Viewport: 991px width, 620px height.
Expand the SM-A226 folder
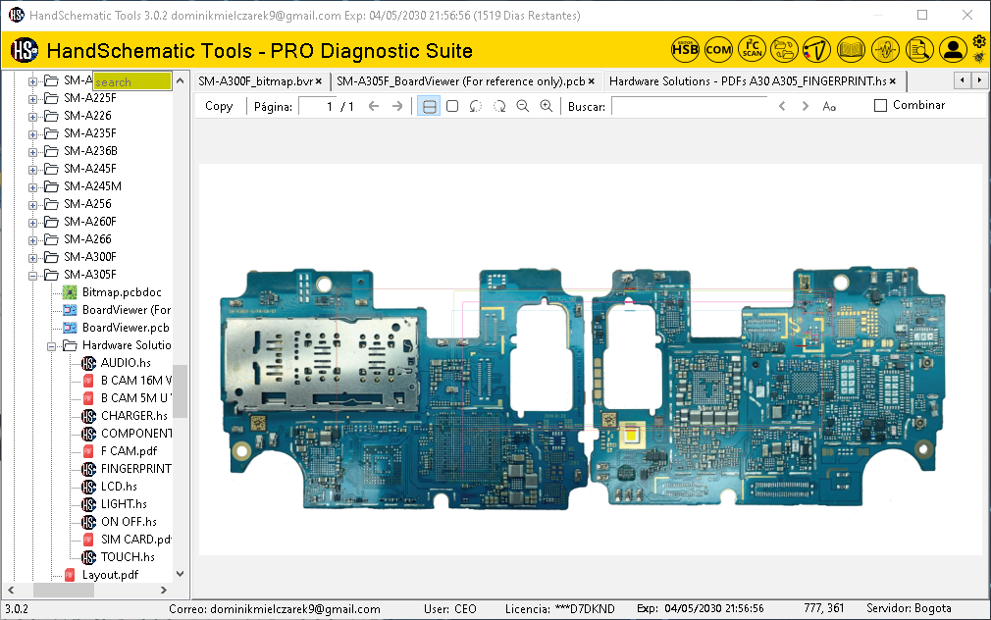point(32,117)
